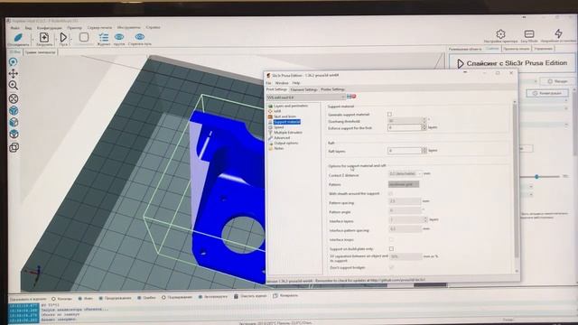
Task: Toggle Interface loops checkbox
Action: tap(391, 239)
